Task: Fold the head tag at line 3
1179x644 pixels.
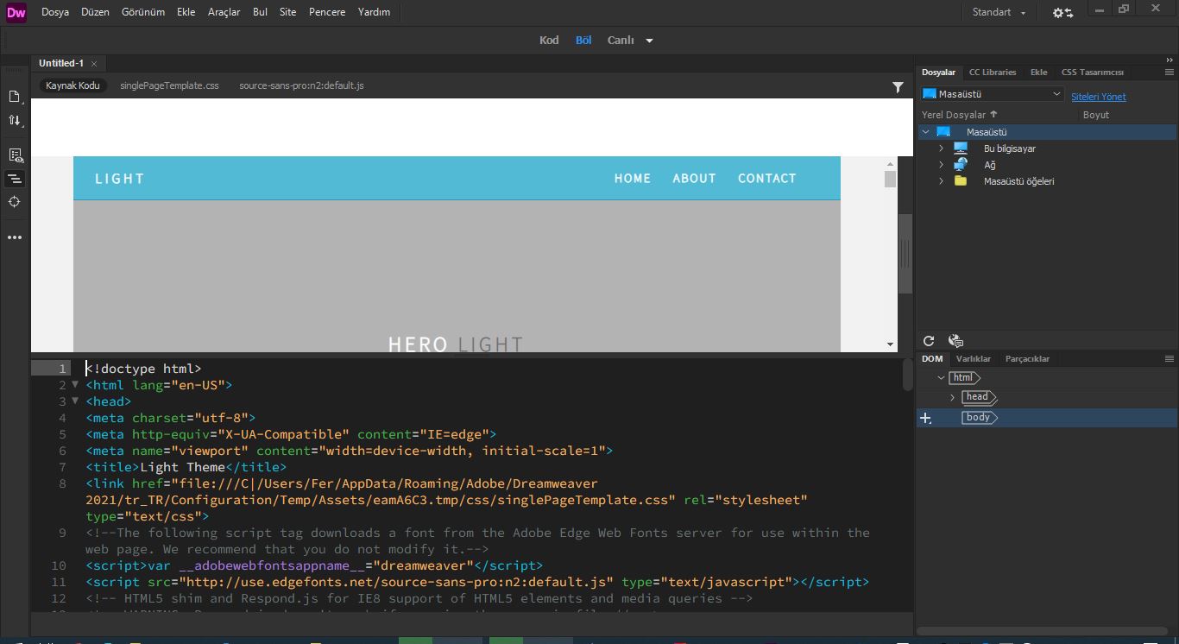Action: tap(75, 401)
